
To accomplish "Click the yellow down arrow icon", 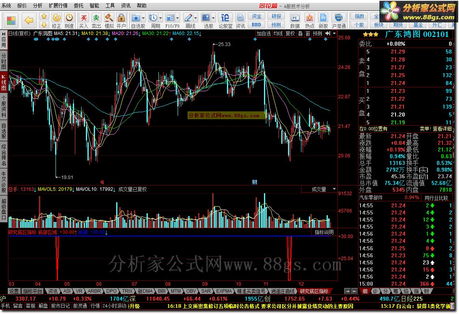I will (44, 24).
